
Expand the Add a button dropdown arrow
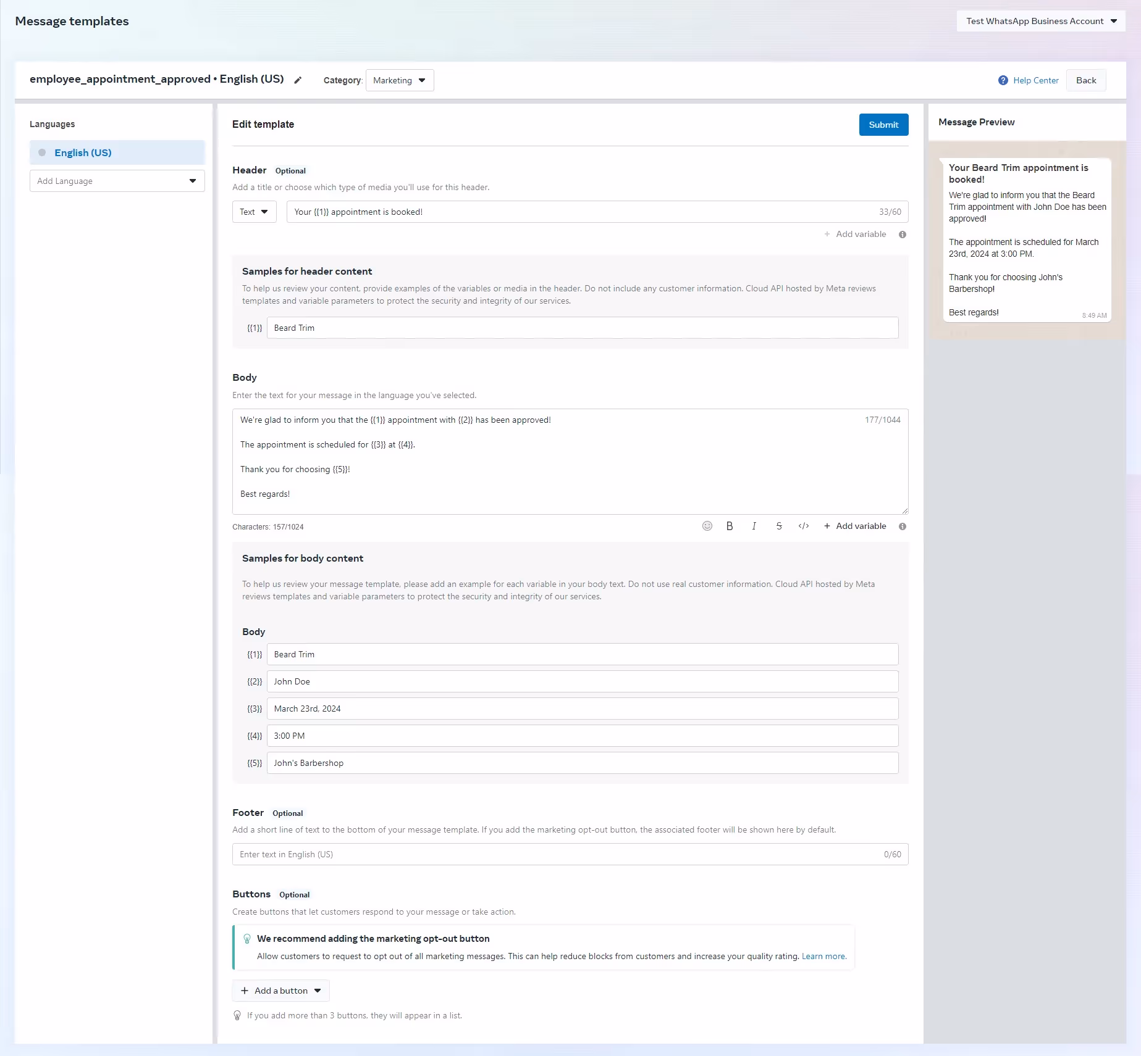click(x=318, y=991)
